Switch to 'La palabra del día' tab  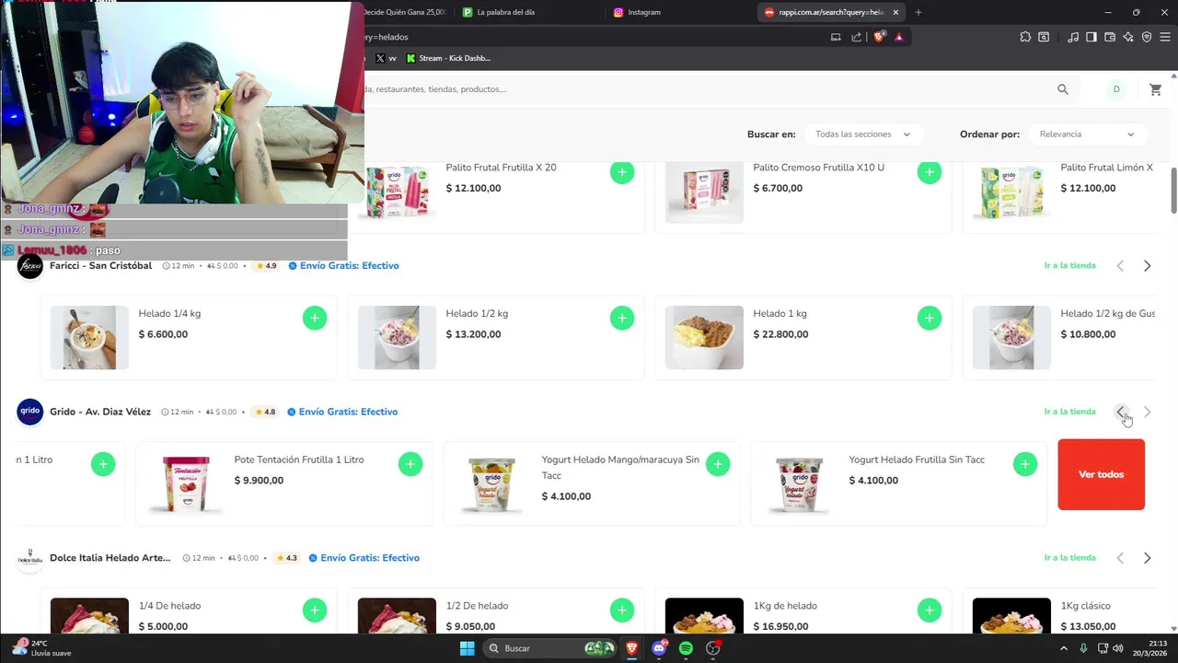[531, 12]
